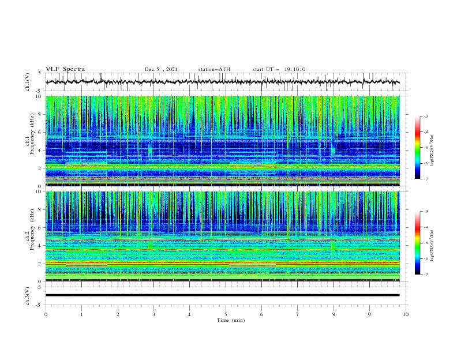This screenshot has height=353, width=457.
Task: Click the '5' time axis tick label
Action: [226, 314]
